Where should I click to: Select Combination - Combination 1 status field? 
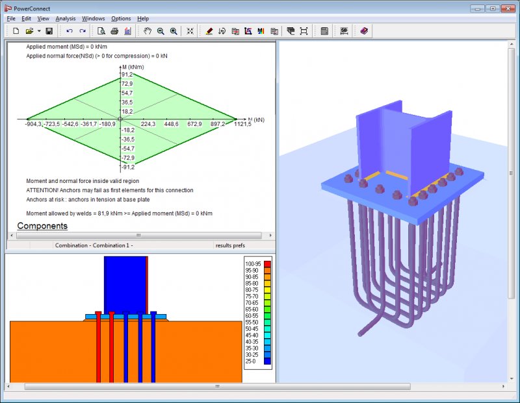pos(94,245)
